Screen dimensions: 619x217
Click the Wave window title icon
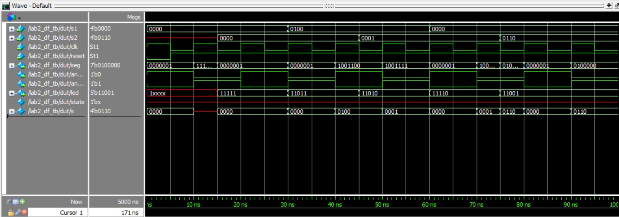[6, 6]
